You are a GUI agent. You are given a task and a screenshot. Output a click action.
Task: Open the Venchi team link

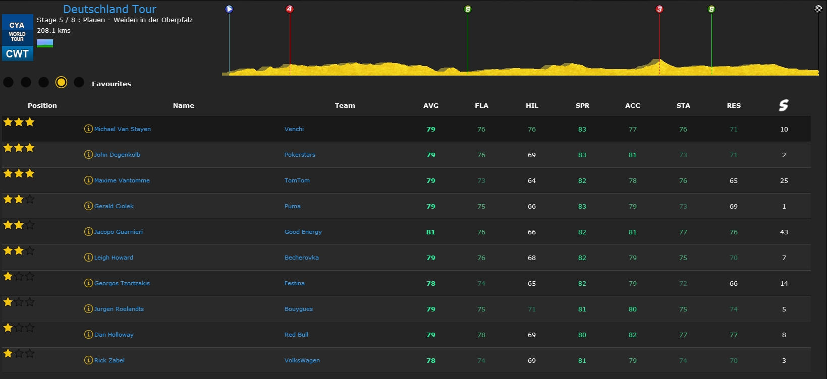tap(294, 129)
